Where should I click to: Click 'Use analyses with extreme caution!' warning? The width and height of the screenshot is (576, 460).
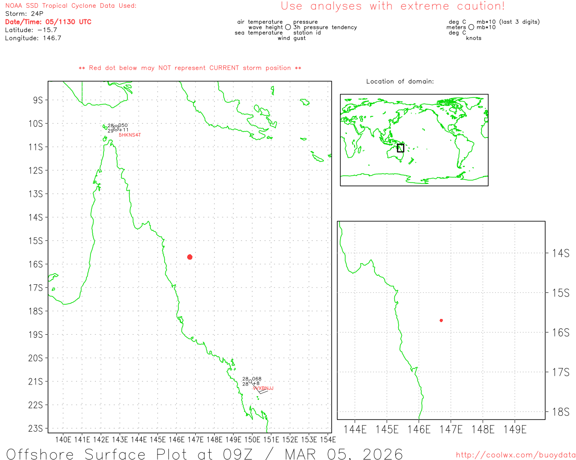point(393,6)
